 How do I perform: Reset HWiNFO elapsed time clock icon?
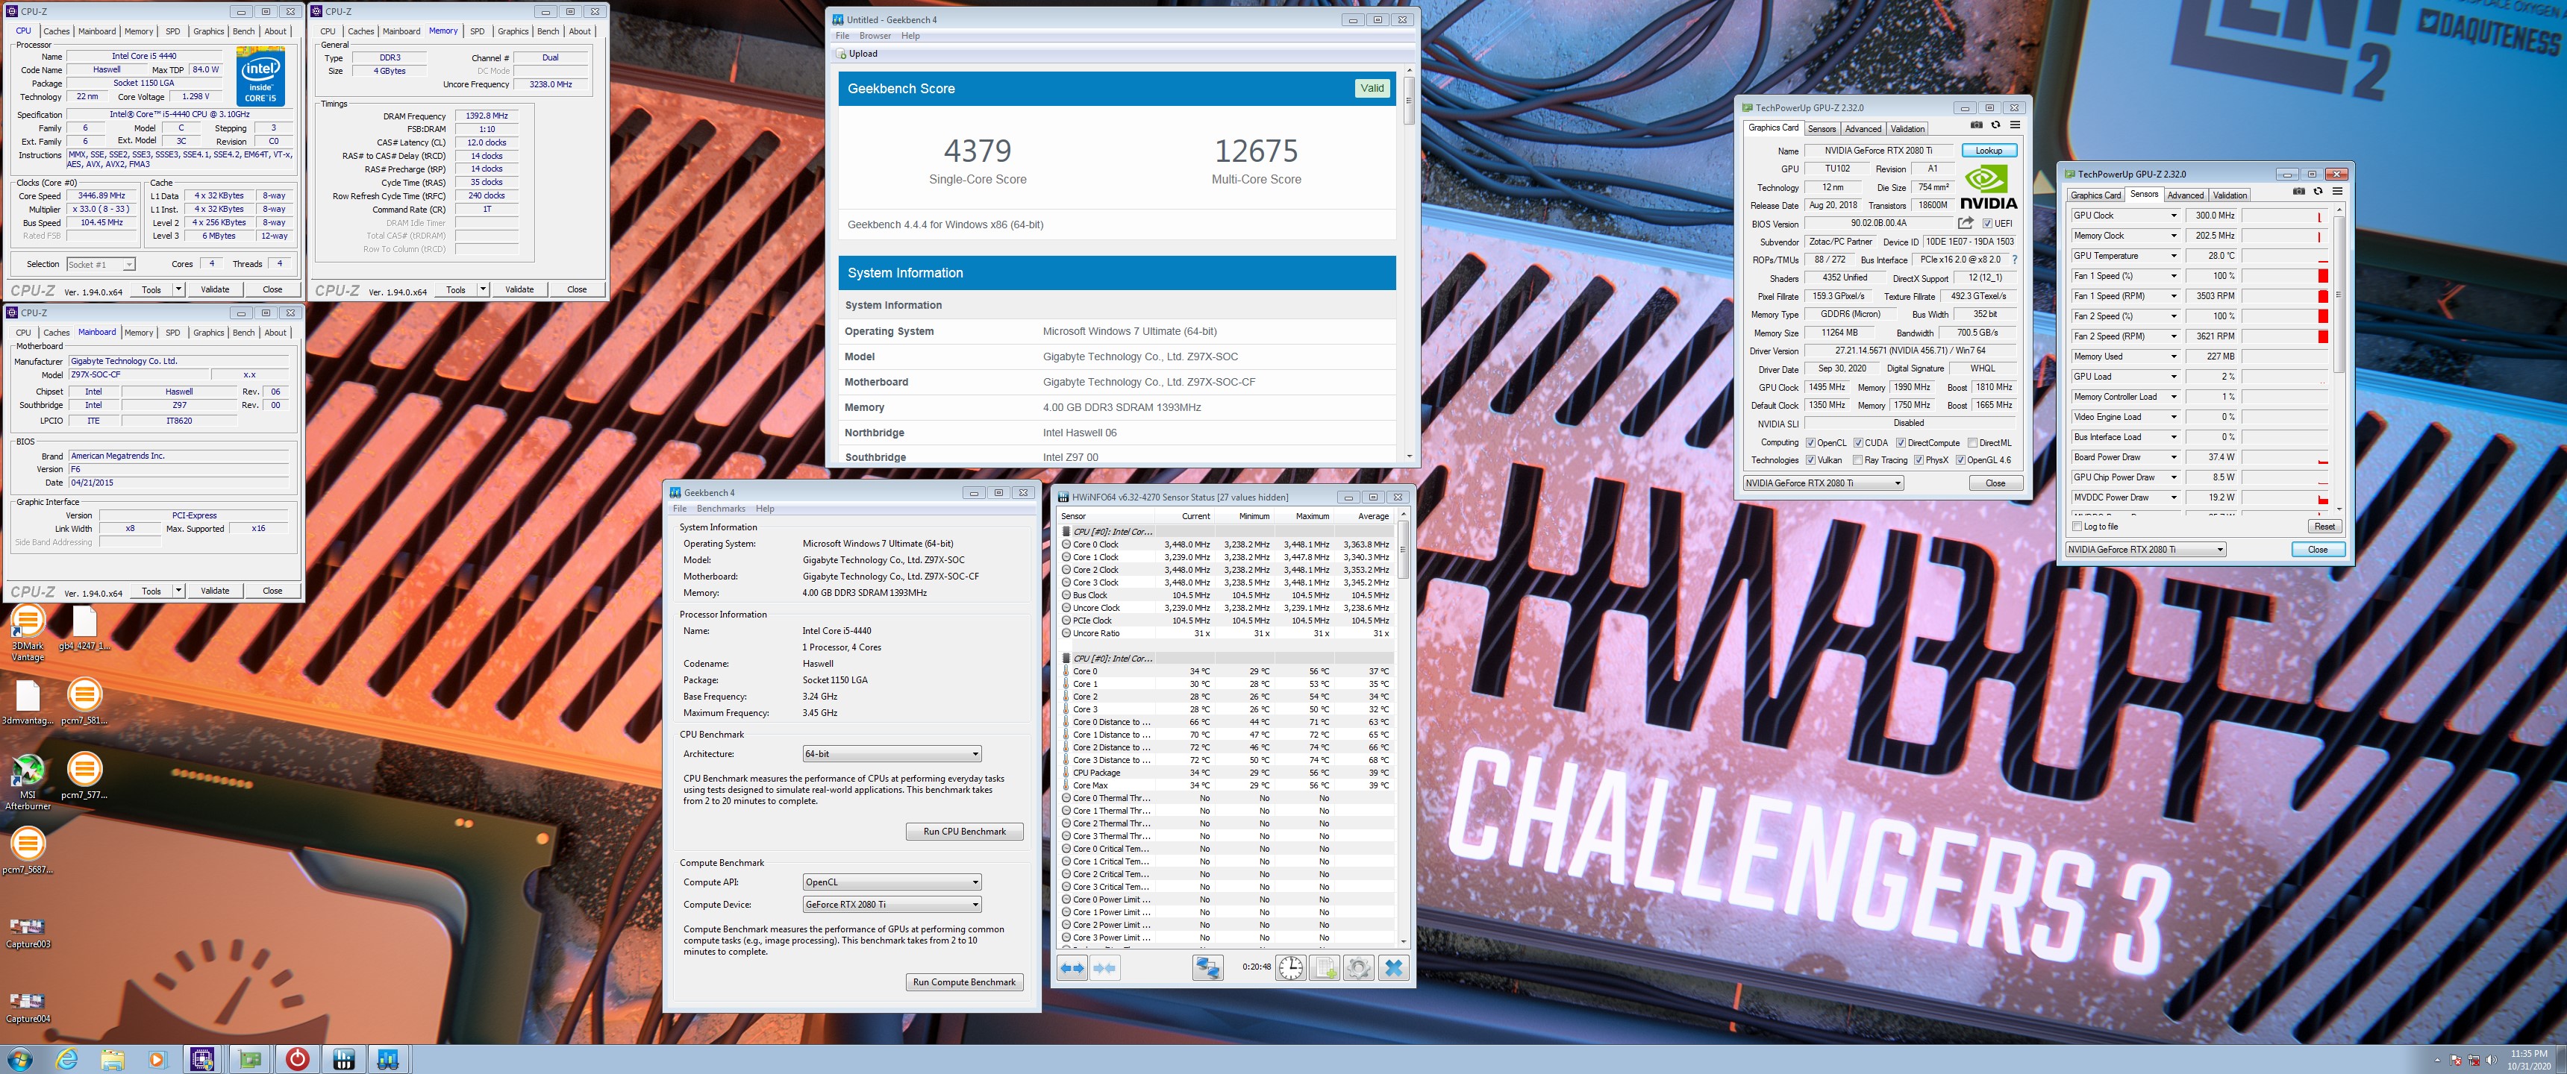tap(1290, 967)
